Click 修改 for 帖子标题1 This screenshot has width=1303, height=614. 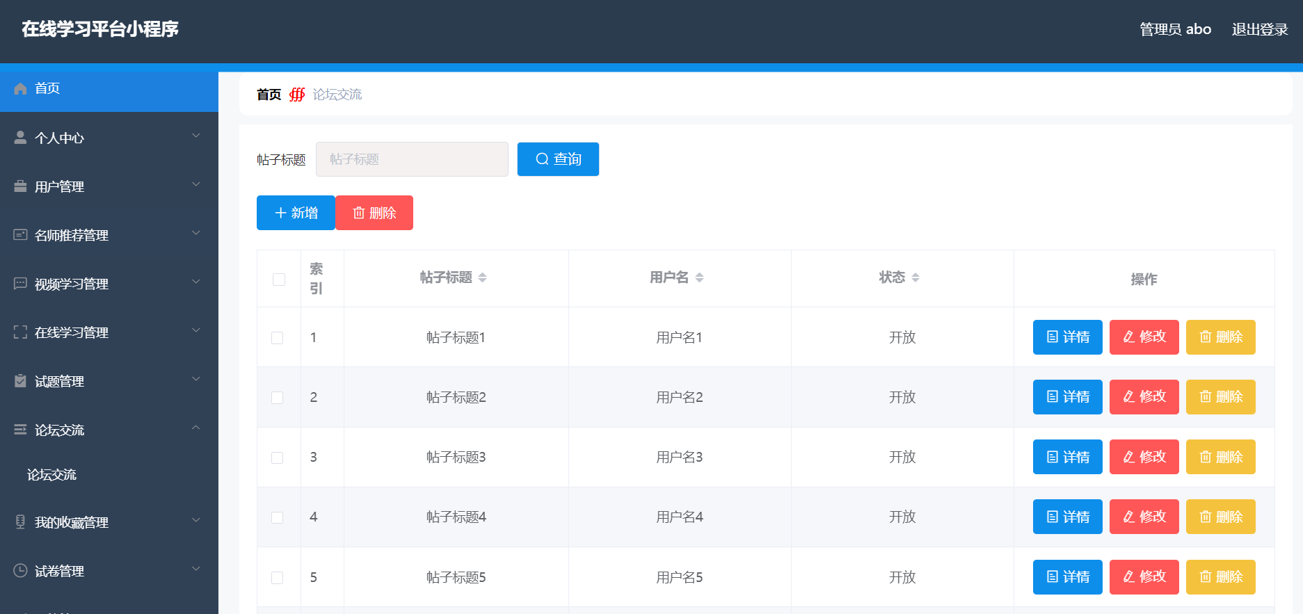(x=1144, y=337)
